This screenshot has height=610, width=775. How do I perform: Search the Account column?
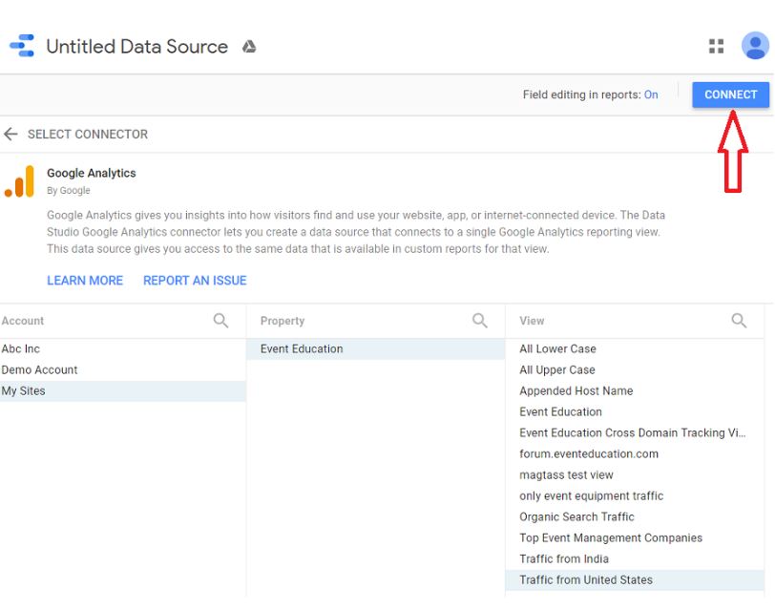click(x=220, y=321)
